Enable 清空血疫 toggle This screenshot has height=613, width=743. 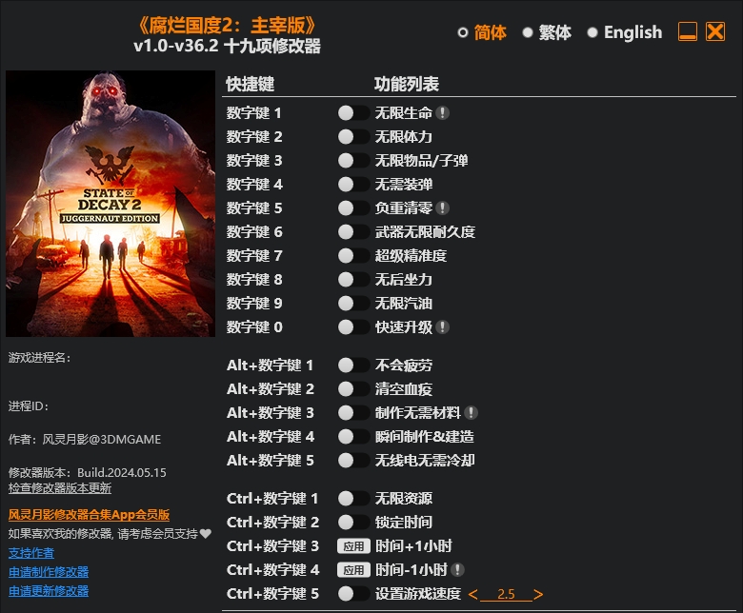[353, 389]
